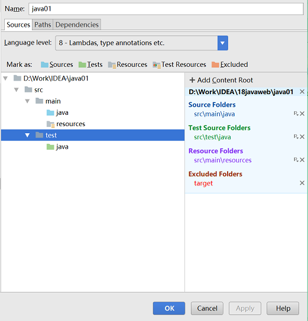Screen dimensions: 308x321
Task: Remove content root D:\Work\IDEA\18javaweb\java01
Action: [302, 92]
